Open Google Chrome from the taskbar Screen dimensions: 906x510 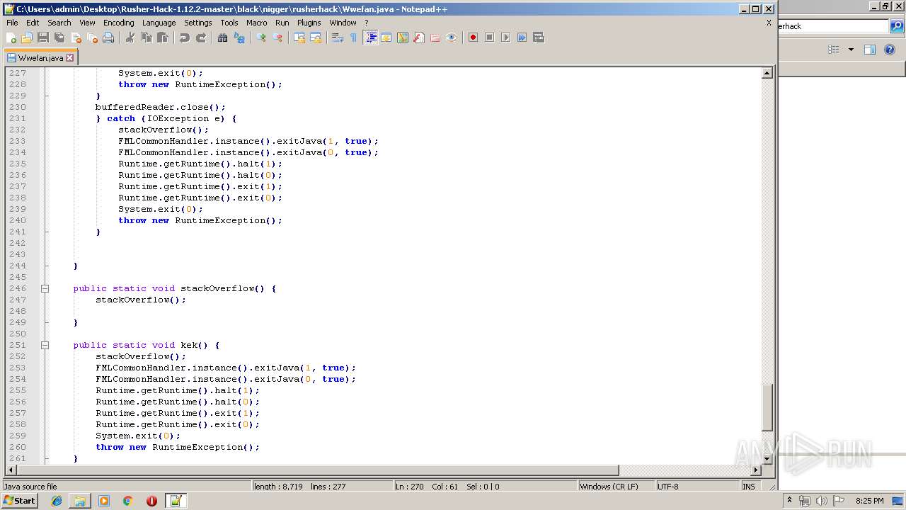point(127,501)
